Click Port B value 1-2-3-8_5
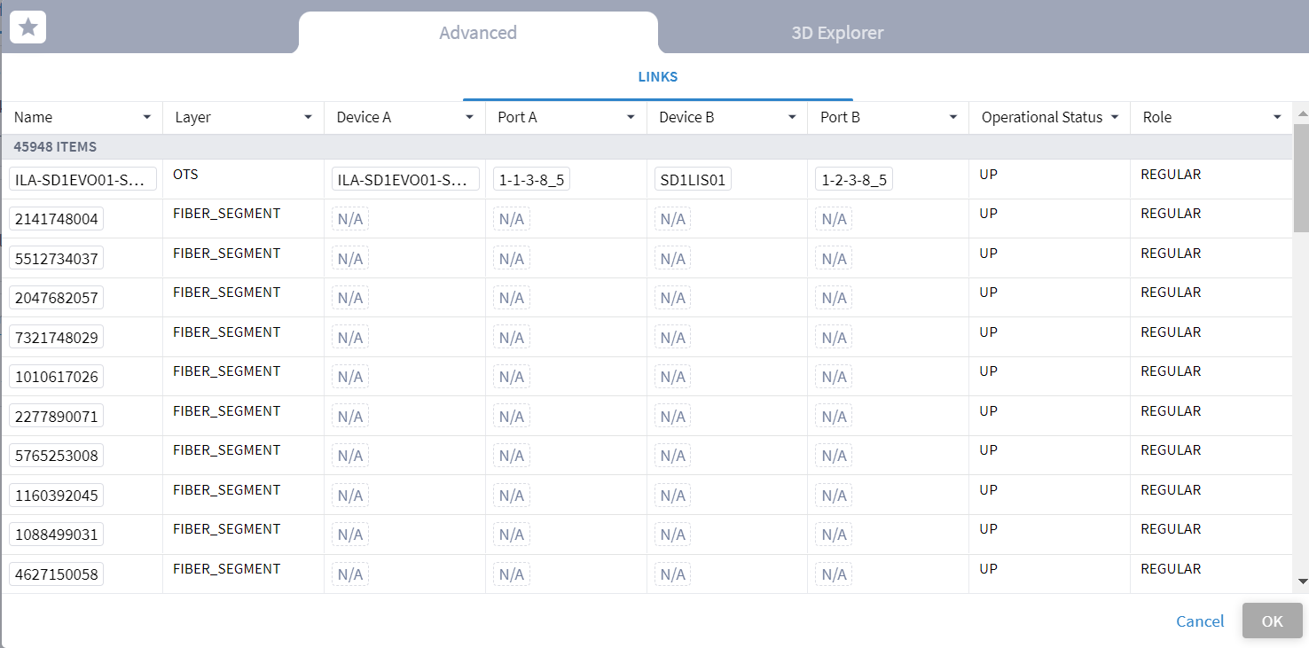This screenshot has width=1309, height=648. click(x=854, y=180)
